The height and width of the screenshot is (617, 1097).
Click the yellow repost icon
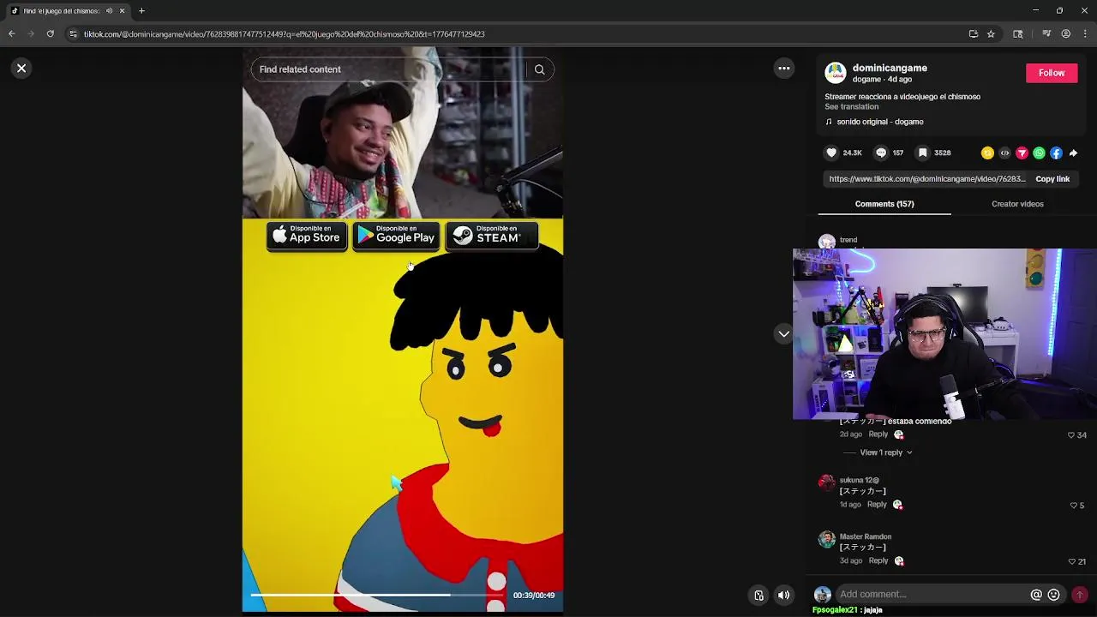click(x=987, y=153)
